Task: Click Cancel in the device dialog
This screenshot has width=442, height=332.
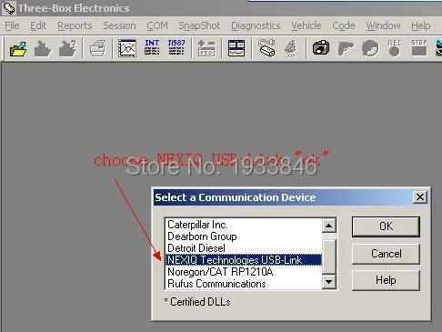Action: tap(386, 254)
